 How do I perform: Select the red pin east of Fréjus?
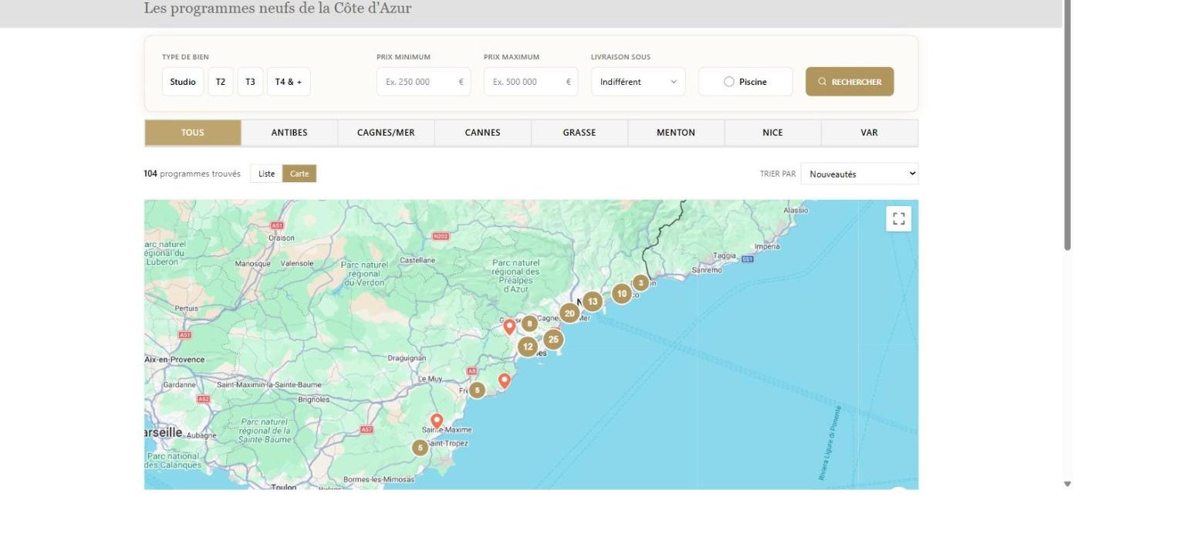pyautogui.click(x=505, y=381)
